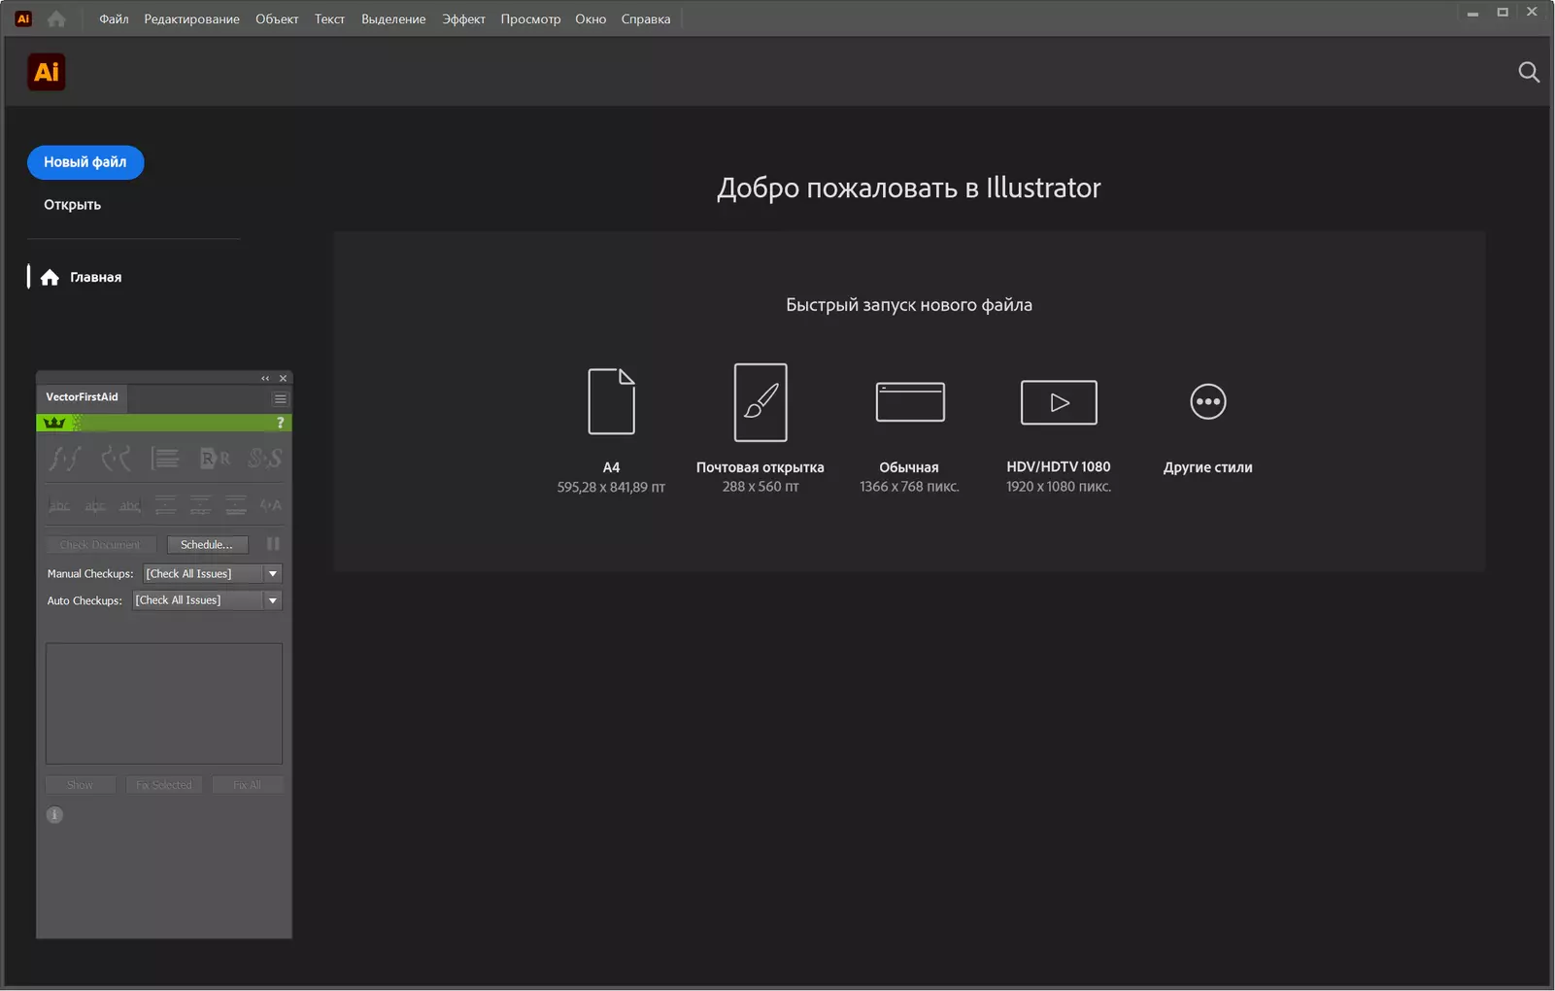Viewport: 1555px width, 991px height.
Task: Click the Show button in VectorFirstAid
Action: (81, 785)
